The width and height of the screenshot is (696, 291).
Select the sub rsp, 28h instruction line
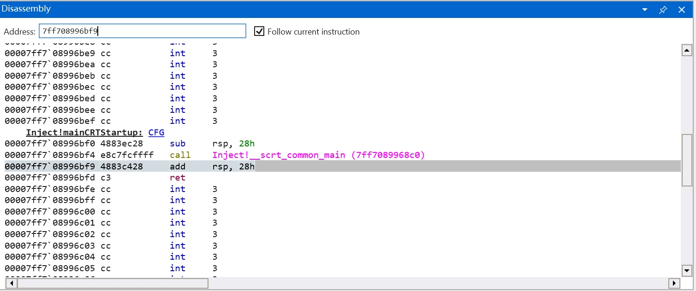(129, 144)
